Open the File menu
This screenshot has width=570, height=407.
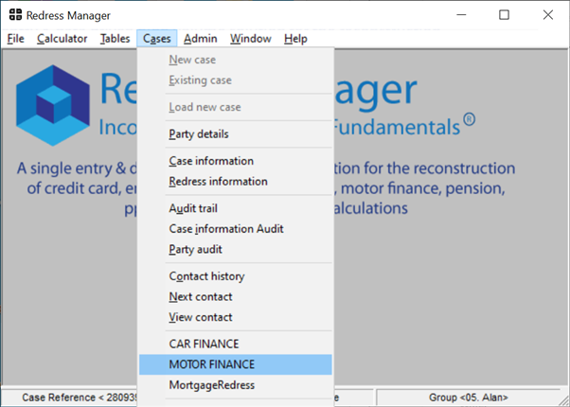click(16, 39)
